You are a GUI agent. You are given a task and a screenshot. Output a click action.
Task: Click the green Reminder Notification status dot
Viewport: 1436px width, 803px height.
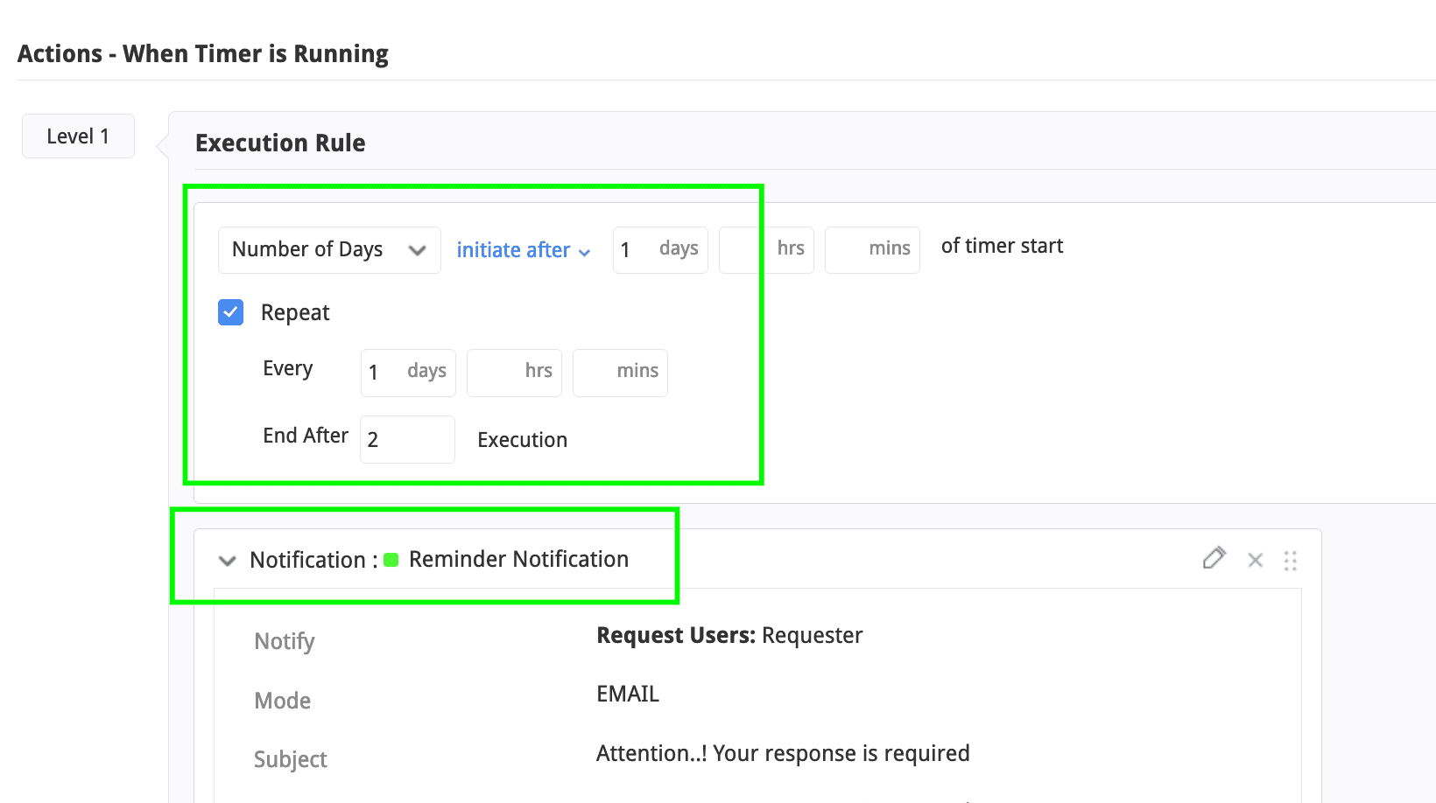click(391, 560)
